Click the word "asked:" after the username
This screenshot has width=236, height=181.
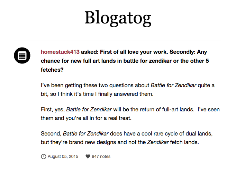click(x=90, y=52)
